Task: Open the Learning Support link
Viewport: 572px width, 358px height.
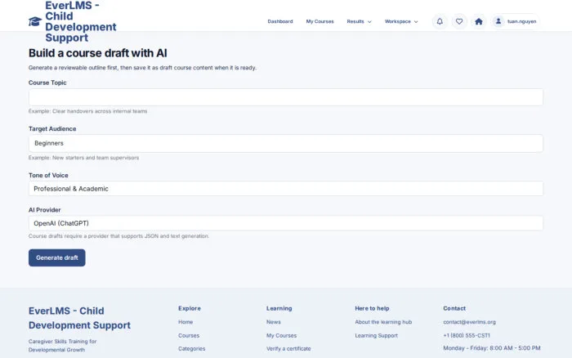Action: 377,335
